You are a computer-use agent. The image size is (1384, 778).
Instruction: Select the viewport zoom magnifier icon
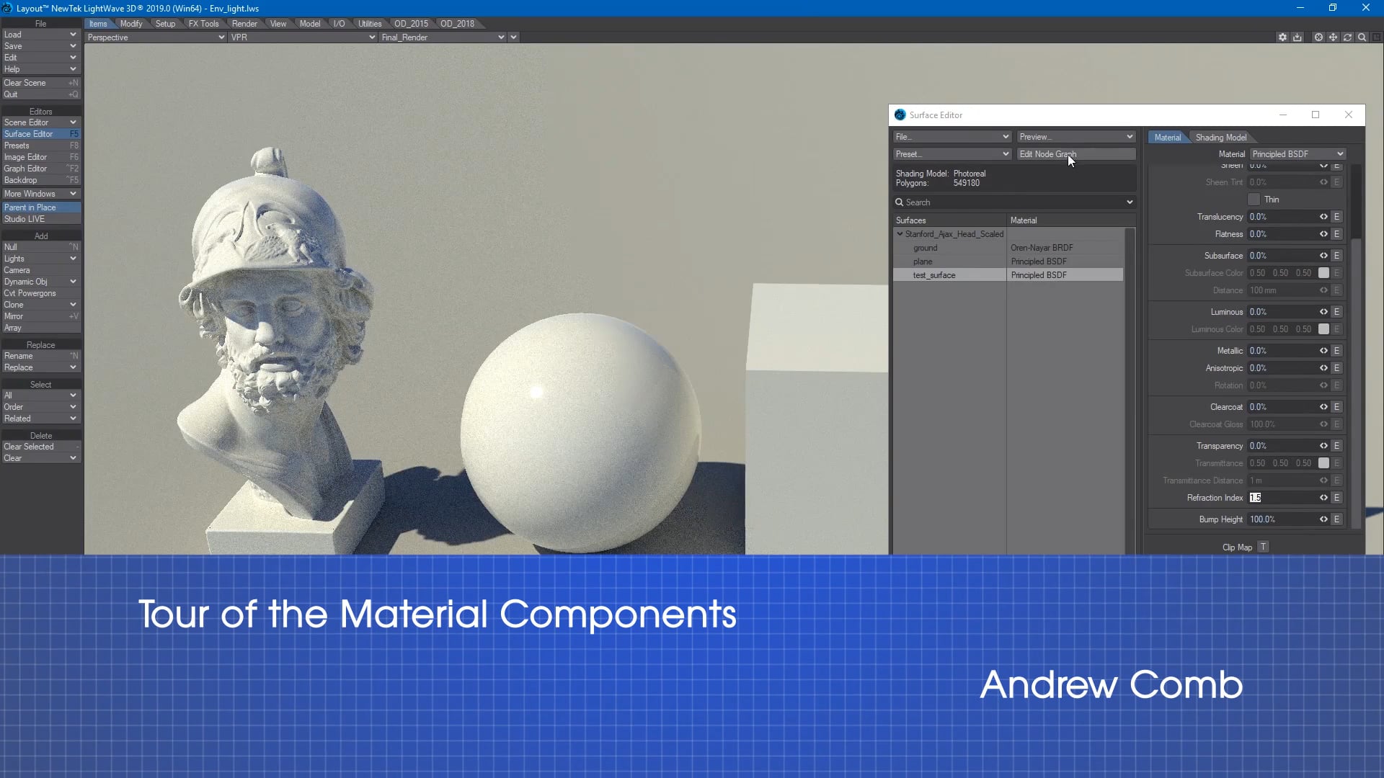pyautogui.click(x=1362, y=37)
